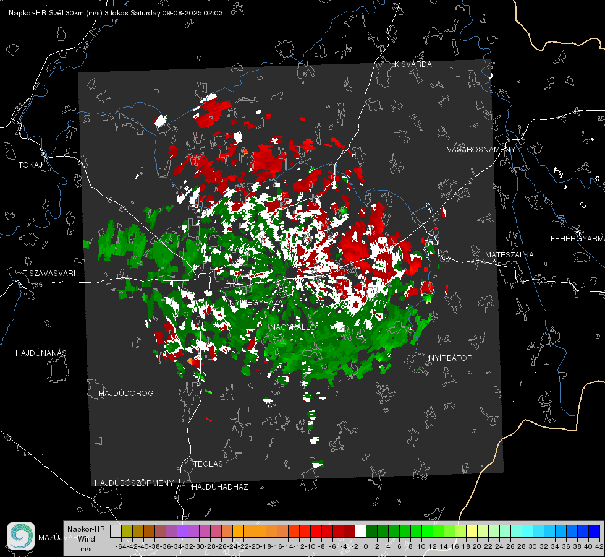Click the TISZAVASVÁRI town label

tap(49, 274)
